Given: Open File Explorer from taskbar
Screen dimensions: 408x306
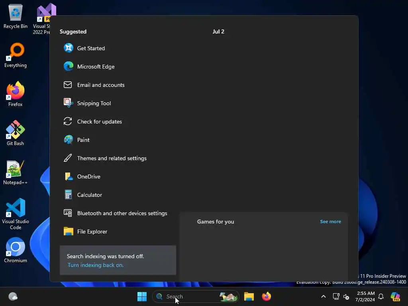Looking at the screenshot, I should [249, 296].
